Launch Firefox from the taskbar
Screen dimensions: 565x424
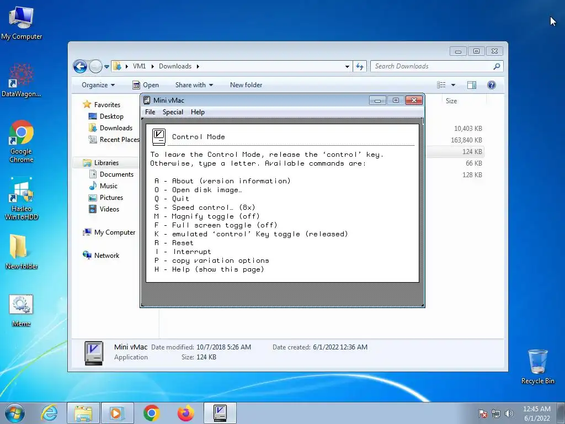pos(185,413)
